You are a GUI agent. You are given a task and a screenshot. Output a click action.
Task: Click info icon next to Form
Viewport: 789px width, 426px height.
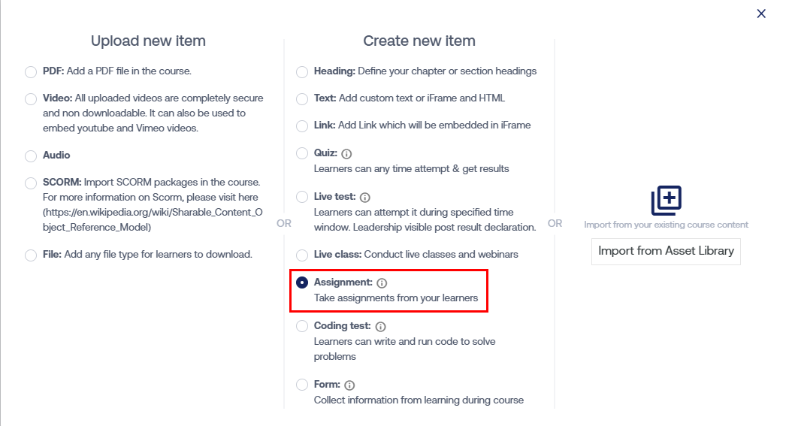tap(349, 385)
